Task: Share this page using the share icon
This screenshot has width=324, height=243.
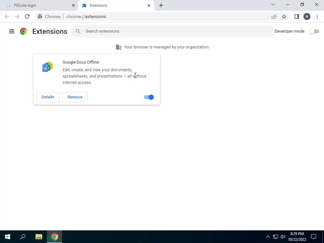Action: coord(274,16)
